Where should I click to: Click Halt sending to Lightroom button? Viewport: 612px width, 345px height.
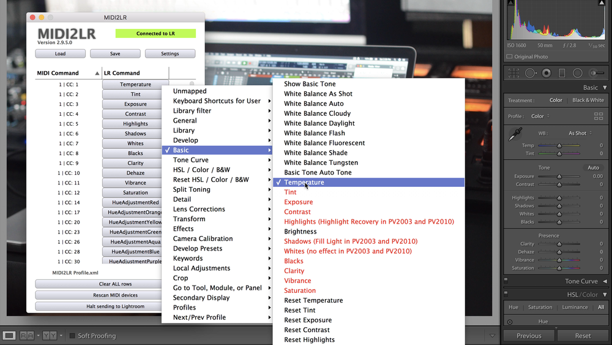click(99, 306)
